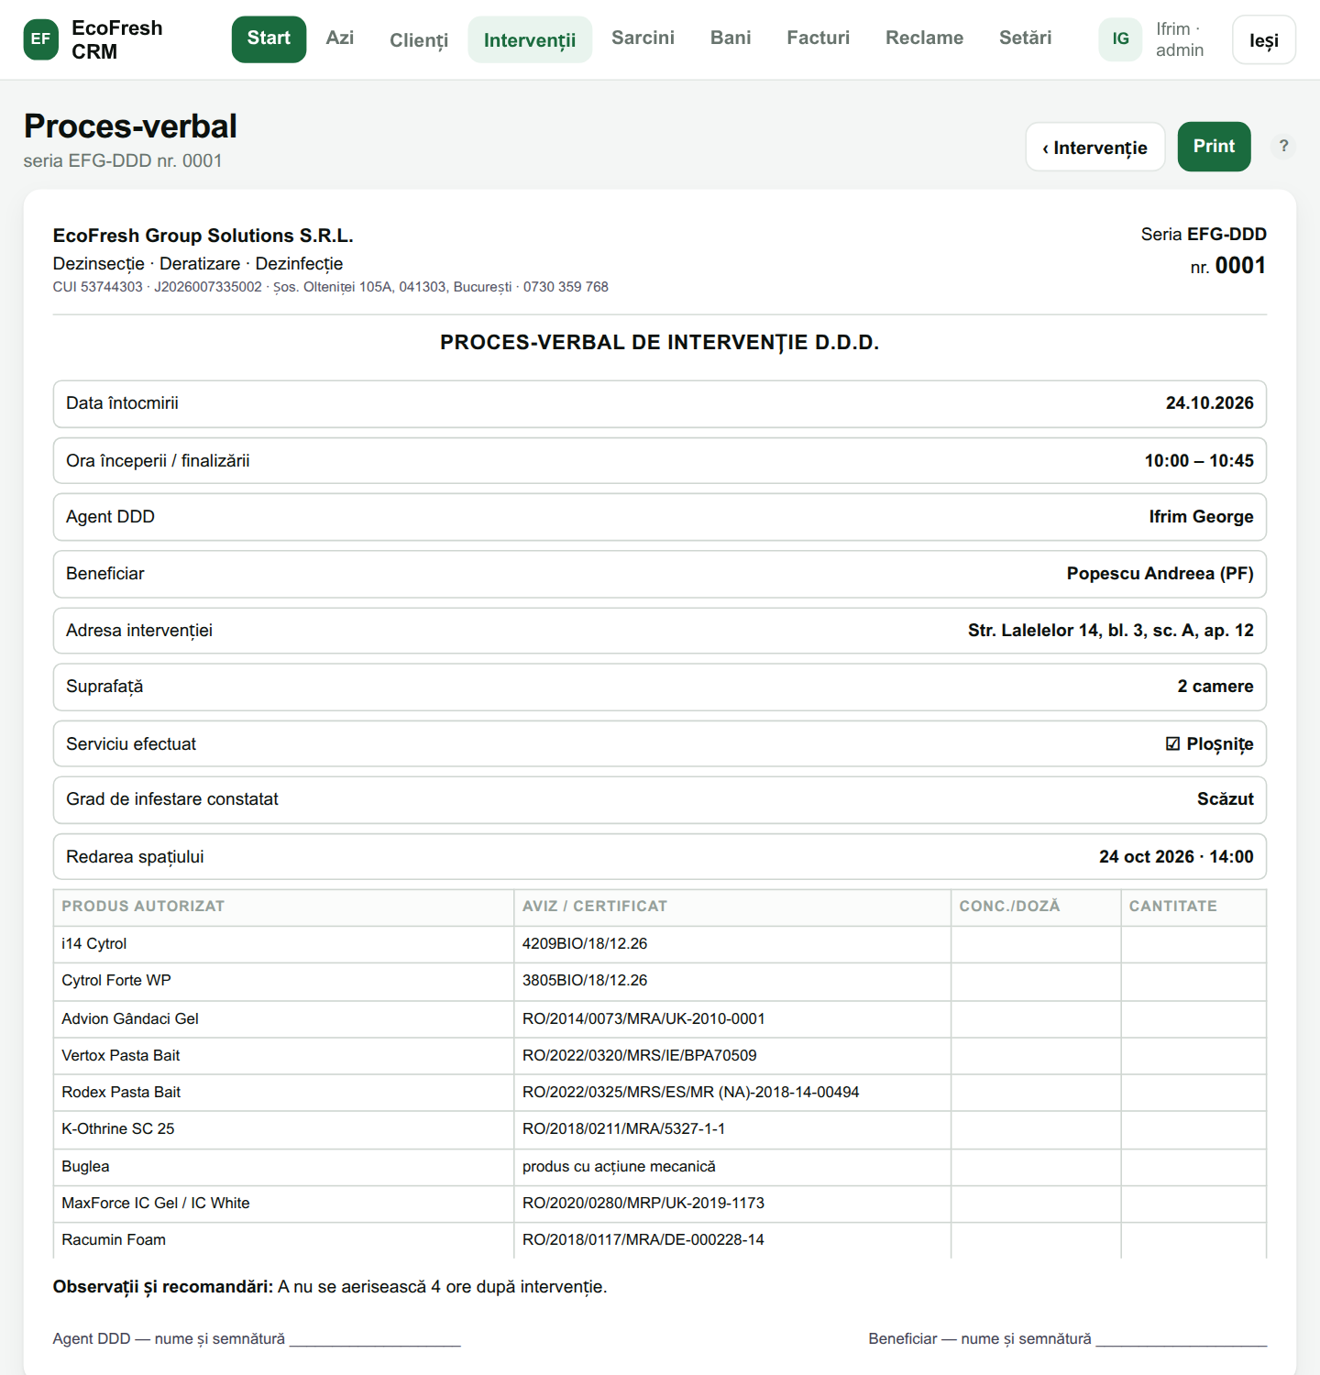Open the Sarcini section
This screenshot has height=1375, width=1320.
(x=643, y=38)
